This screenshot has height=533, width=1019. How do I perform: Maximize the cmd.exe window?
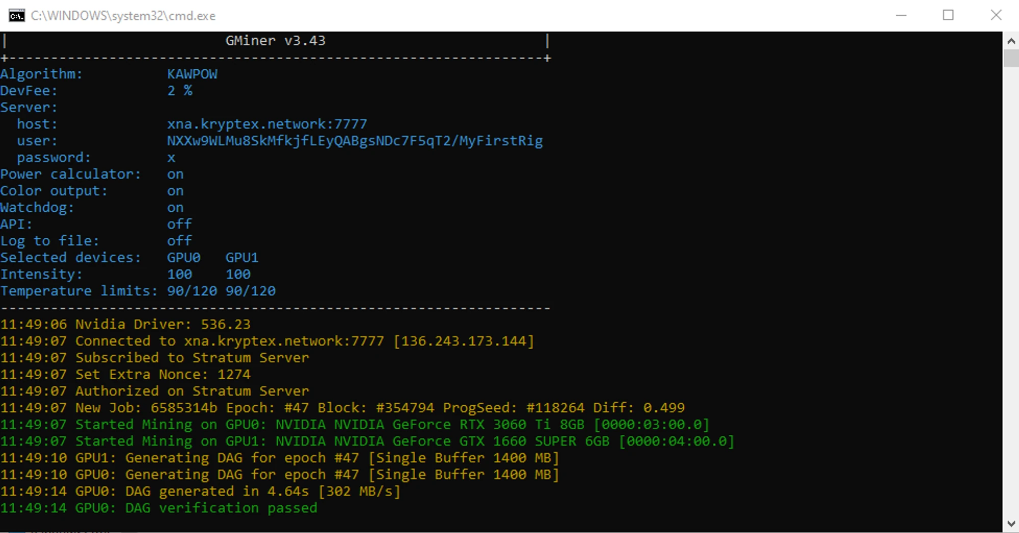[948, 16]
